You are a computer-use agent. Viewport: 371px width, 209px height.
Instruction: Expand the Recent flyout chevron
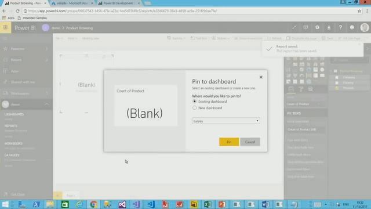(46, 60)
